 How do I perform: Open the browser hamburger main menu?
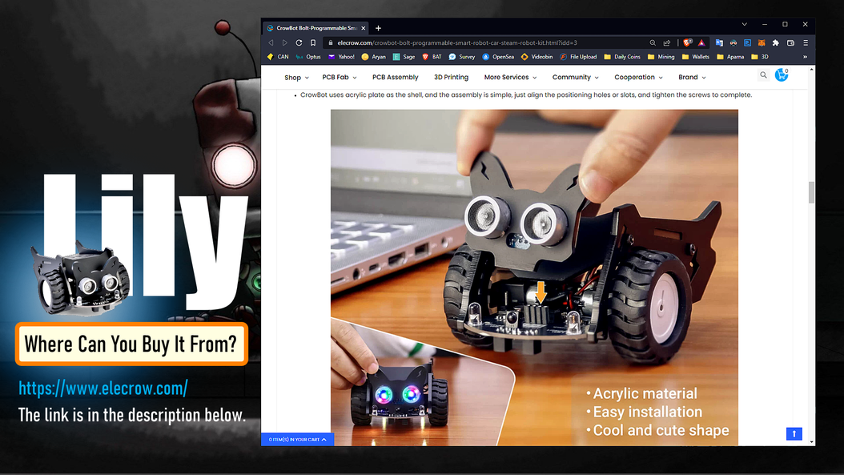[x=806, y=42]
